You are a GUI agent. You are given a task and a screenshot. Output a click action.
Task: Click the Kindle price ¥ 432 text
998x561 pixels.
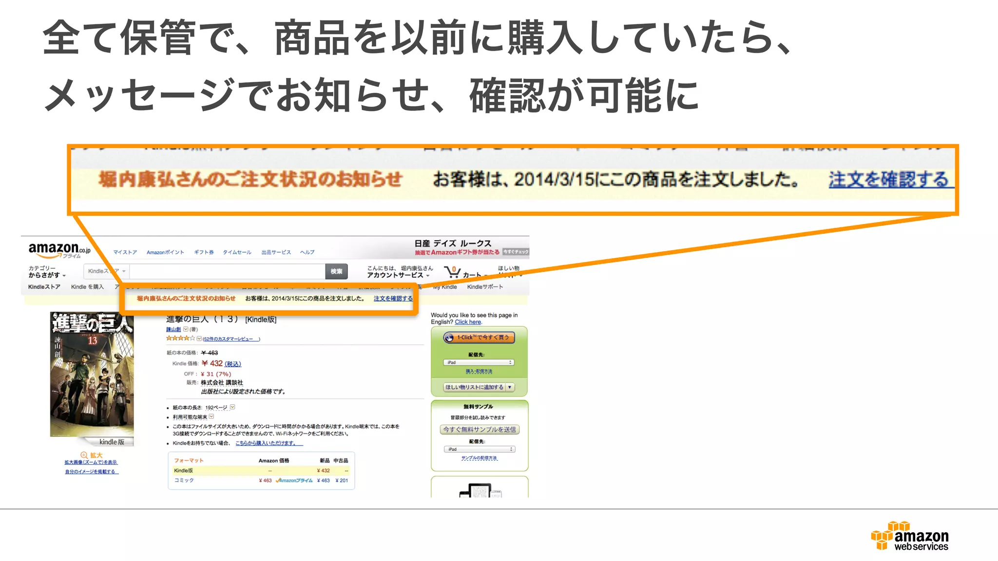pyautogui.click(x=212, y=363)
